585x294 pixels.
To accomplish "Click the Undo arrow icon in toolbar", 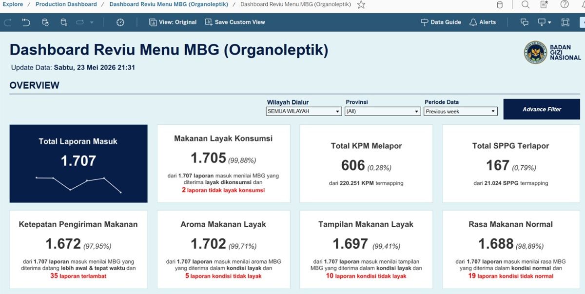I will 26,22.
